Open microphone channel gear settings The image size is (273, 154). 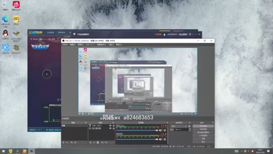click(165, 130)
